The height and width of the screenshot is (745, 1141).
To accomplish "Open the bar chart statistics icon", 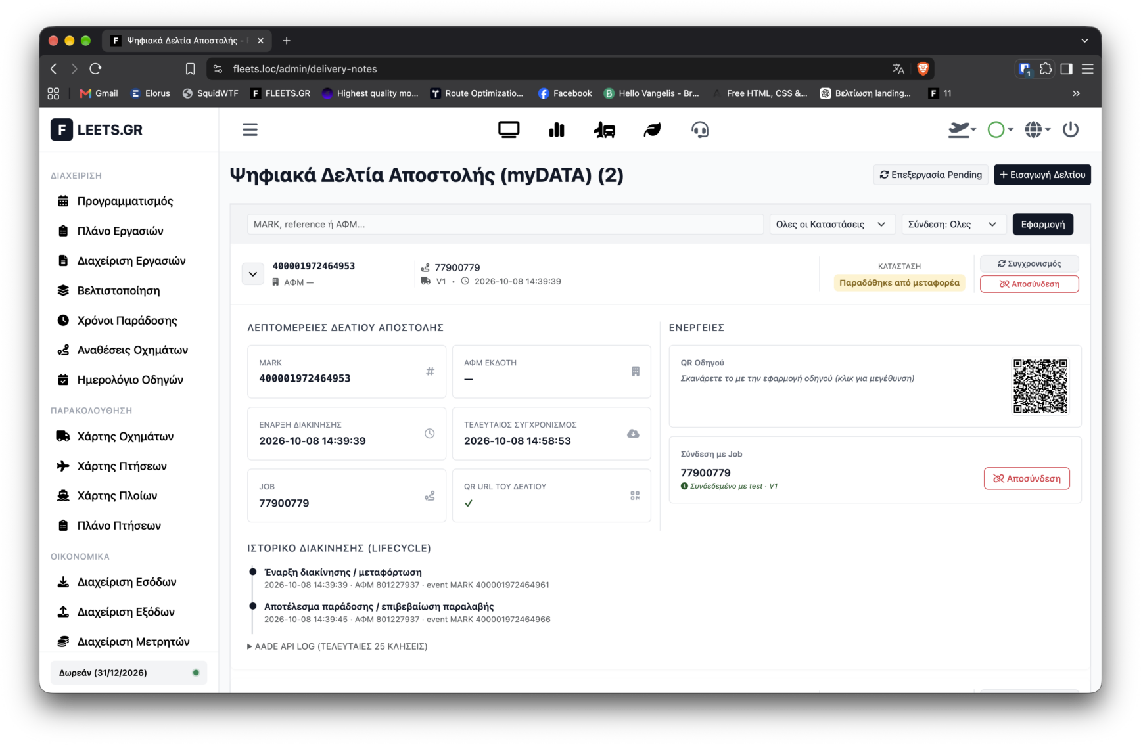I will [557, 129].
